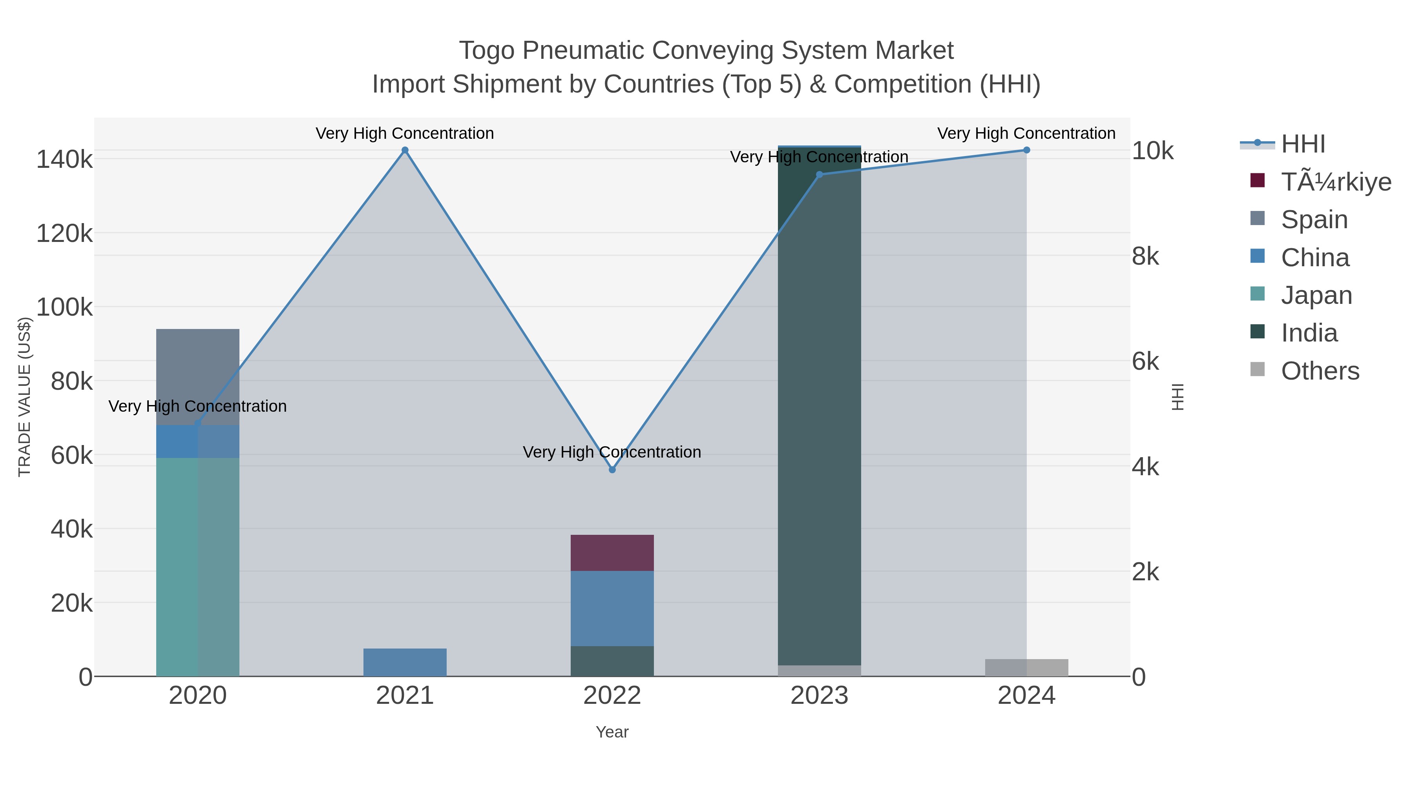Image resolution: width=1413 pixels, height=794 pixels.
Task: Toggle the Japan legend entry
Action: point(1301,295)
